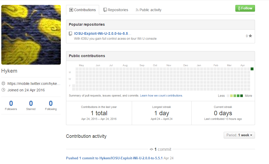Screen dimensions: 269x164
Task: Open 'Pushed 1 commit to Hykem/IOSU-Exploit' link
Action: pos(114,158)
